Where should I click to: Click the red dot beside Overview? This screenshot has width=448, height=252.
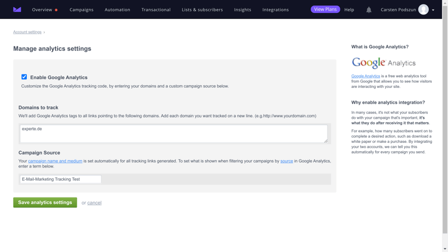click(x=56, y=10)
